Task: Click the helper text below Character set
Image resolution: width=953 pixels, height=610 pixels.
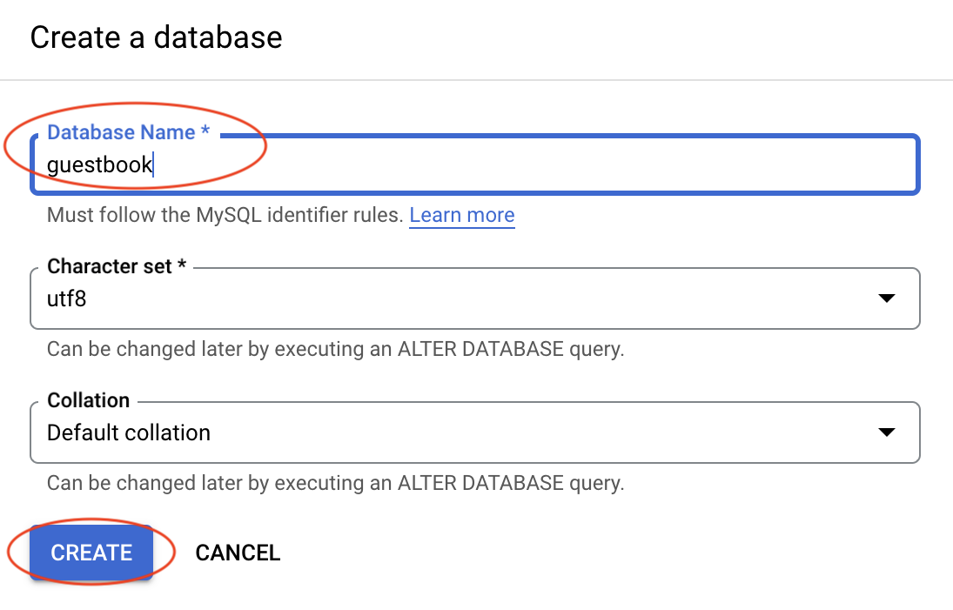Action: tap(335, 349)
